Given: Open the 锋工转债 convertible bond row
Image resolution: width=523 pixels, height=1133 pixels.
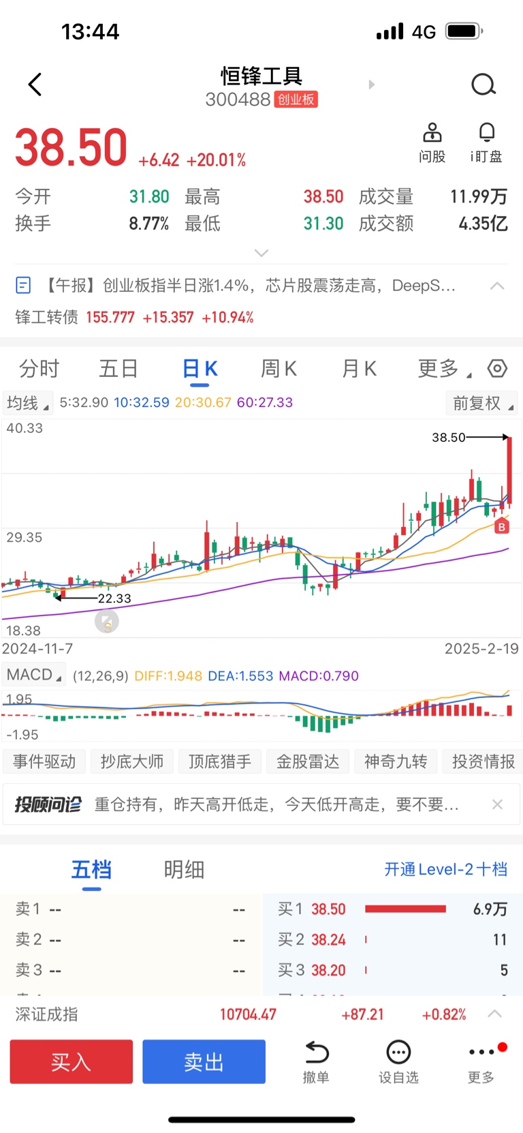Looking at the screenshot, I should point(135,317).
